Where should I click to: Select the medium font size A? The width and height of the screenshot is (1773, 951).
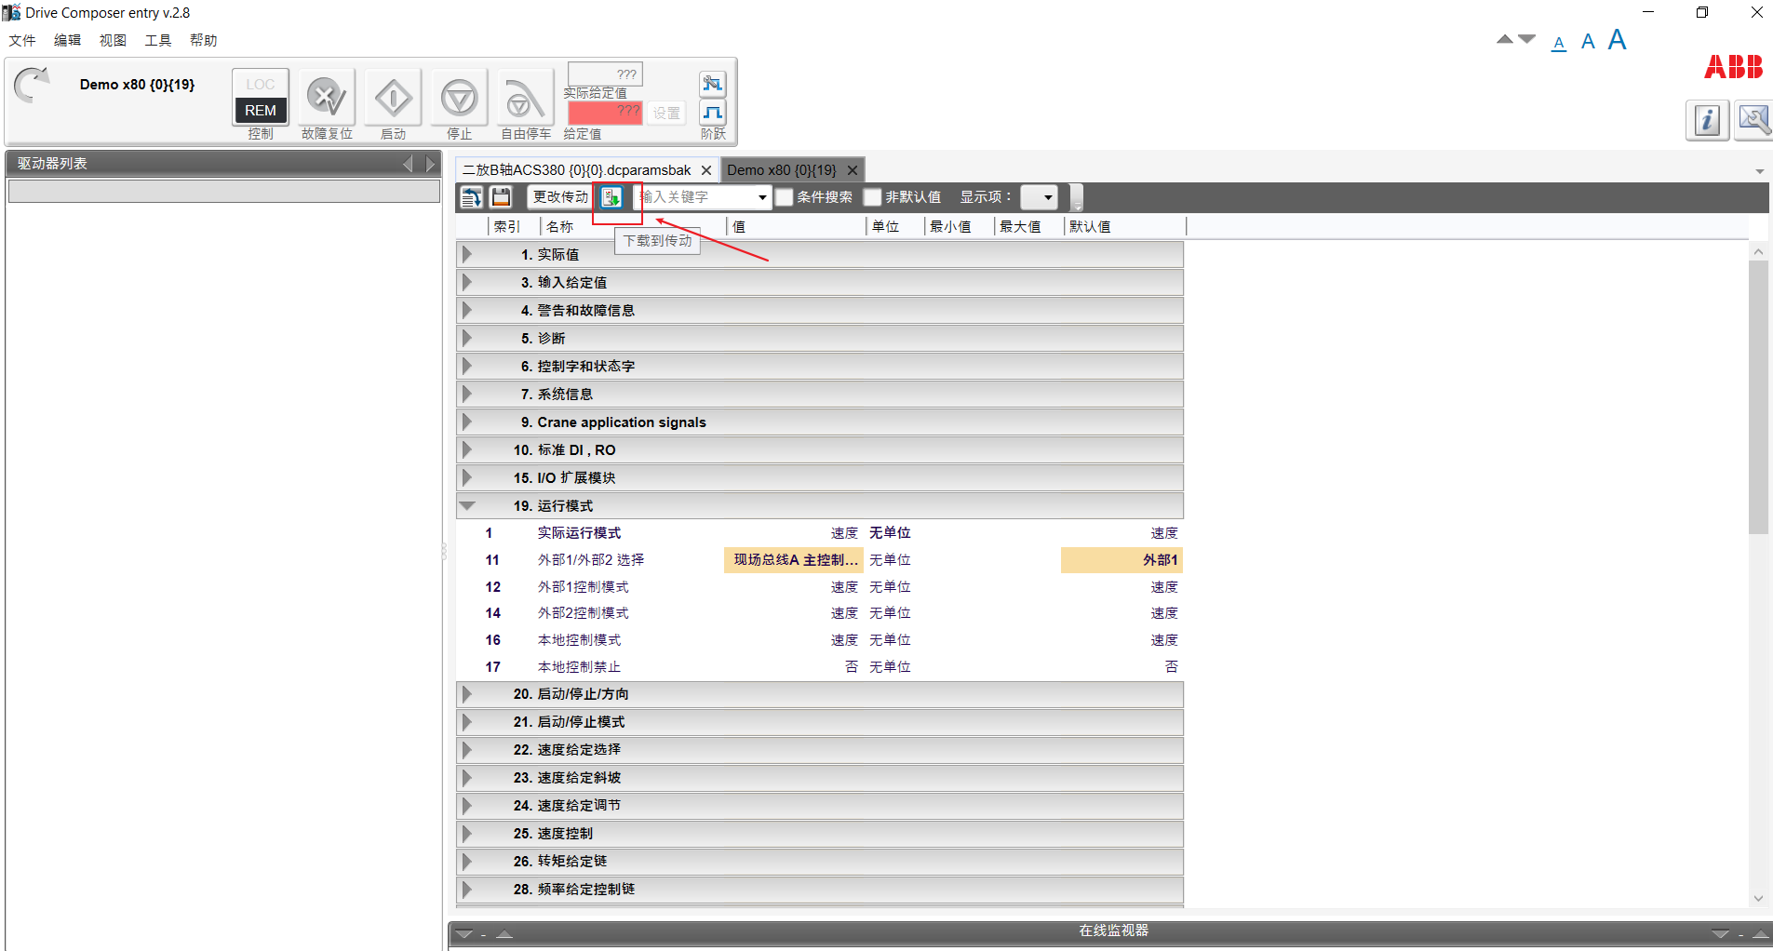[x=1588, y=41]
